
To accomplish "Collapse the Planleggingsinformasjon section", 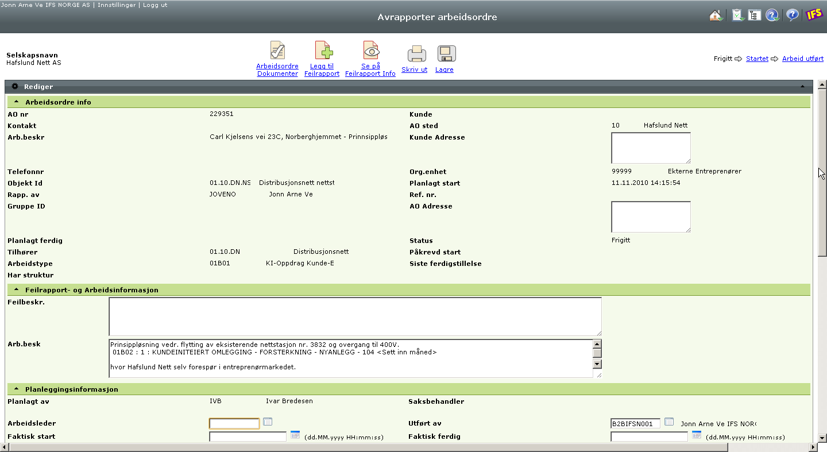I will pyautogui.click(x=17, y=389).
